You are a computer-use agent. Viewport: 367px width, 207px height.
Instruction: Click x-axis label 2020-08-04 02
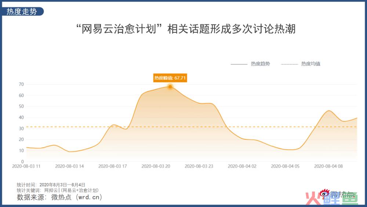pos(242,166)
